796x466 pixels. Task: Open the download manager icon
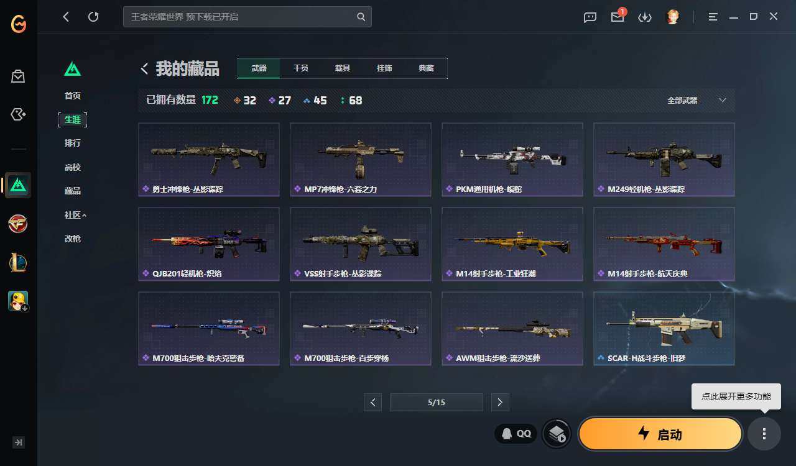[x=645, y=17]
